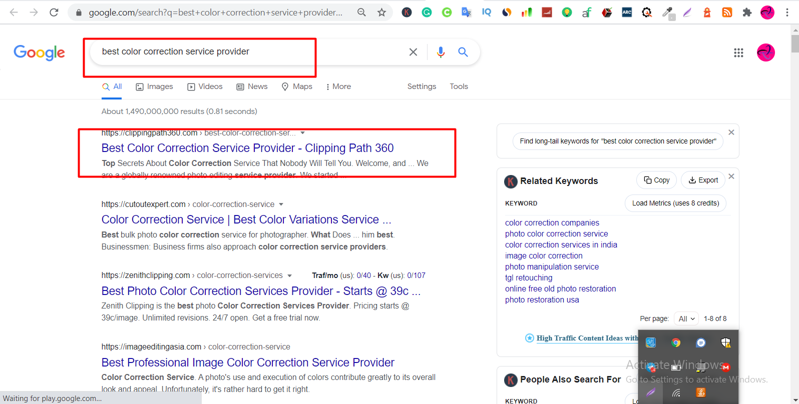Open the SEOquake IQ extension
The image size is (799, 404).
487,12
